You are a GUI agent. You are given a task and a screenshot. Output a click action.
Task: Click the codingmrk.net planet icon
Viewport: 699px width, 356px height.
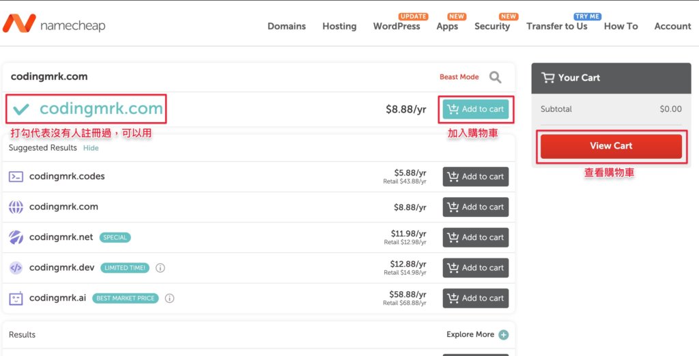16,237
